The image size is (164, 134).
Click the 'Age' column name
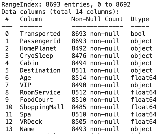(25, 78)
